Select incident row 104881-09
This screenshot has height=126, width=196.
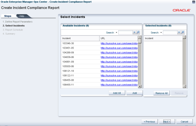click(100, 62)
